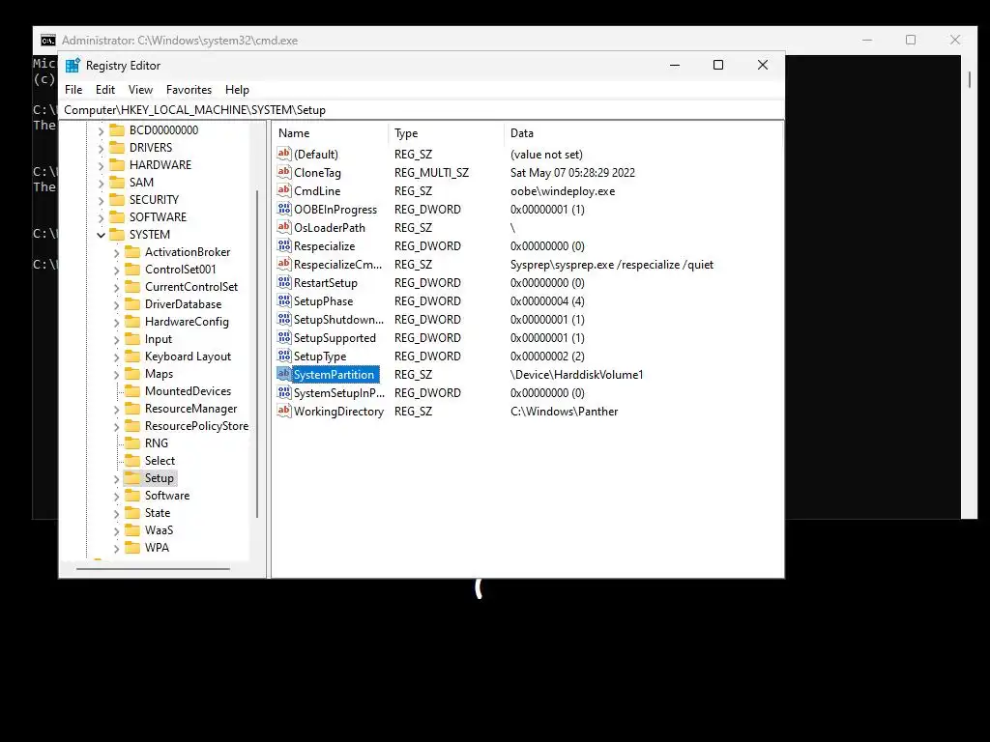990x742 pixels.
Task: Click the string icon beside CmdLine
Action: 284,190
